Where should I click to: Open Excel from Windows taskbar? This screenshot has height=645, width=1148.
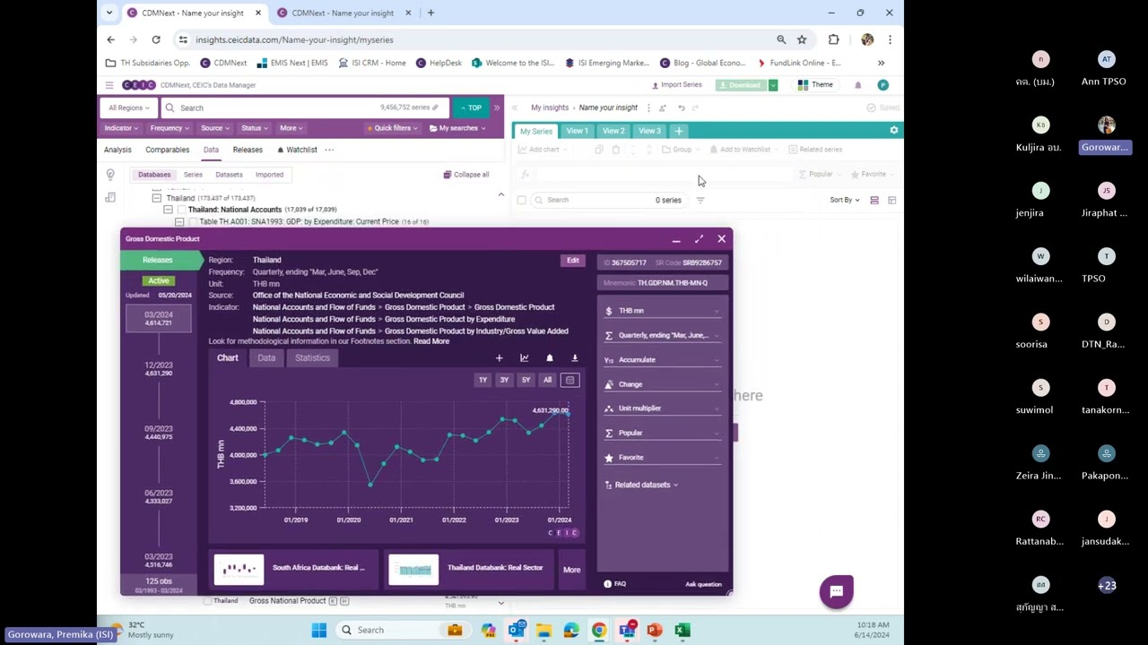pyautogui.click(x=682, y=630)
